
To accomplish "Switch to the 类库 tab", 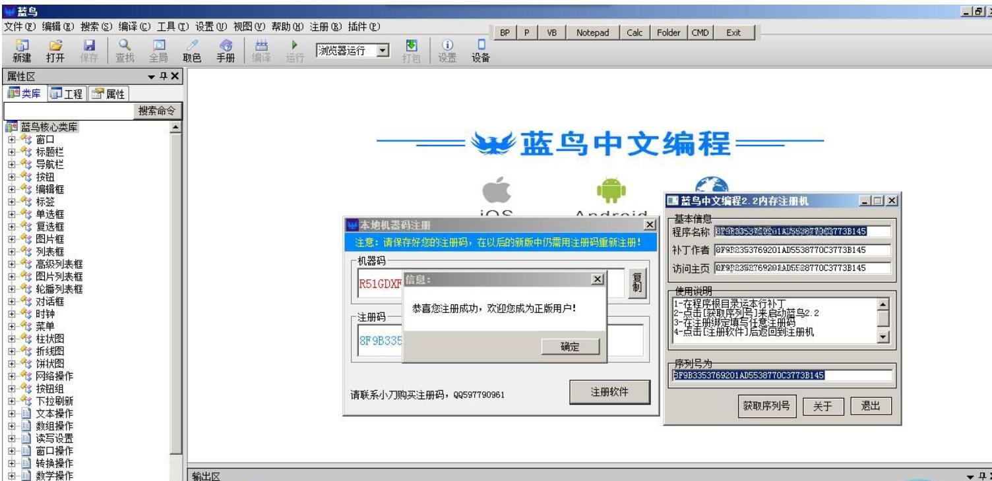I will click(24, 94).
